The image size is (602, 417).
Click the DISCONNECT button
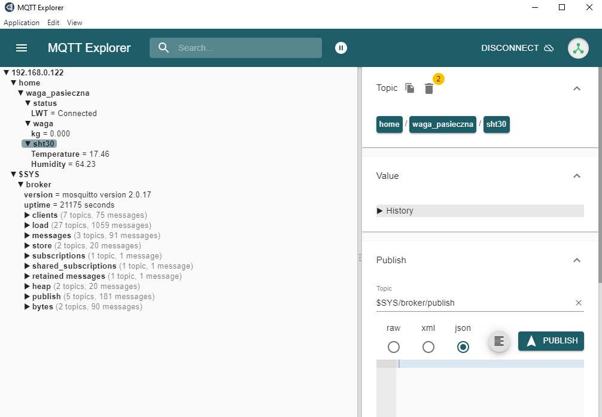click(x=517, y=48)
